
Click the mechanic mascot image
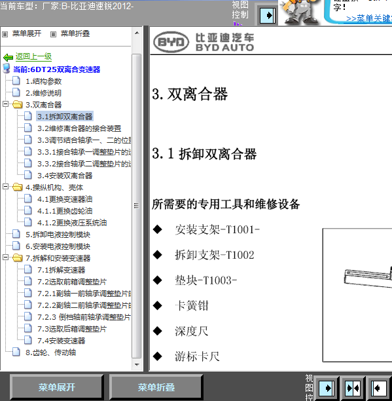point(300,12)
